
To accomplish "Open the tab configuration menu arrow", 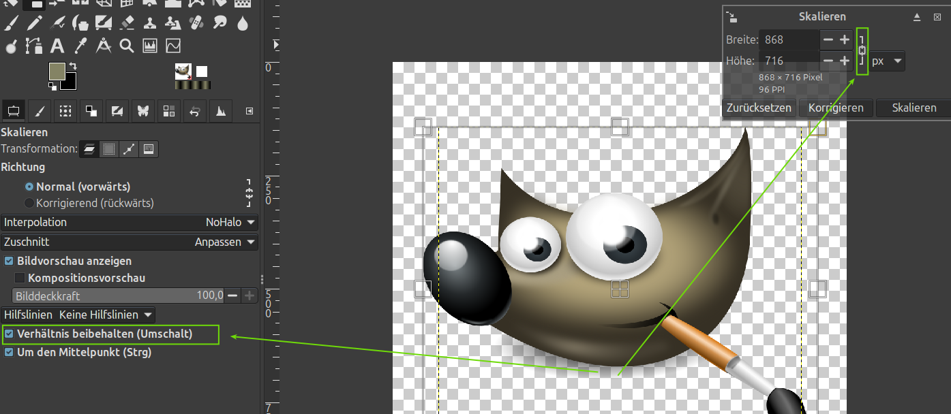I will click(250, 111).
